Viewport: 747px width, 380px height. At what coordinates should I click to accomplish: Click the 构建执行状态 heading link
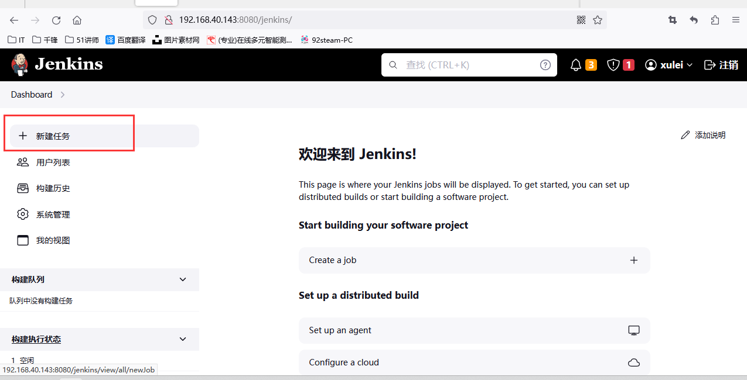tap(36, 339)
